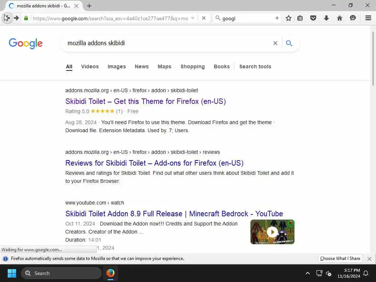
Task: Switch to Shopping results tab
Action: (x=192, y=66)
